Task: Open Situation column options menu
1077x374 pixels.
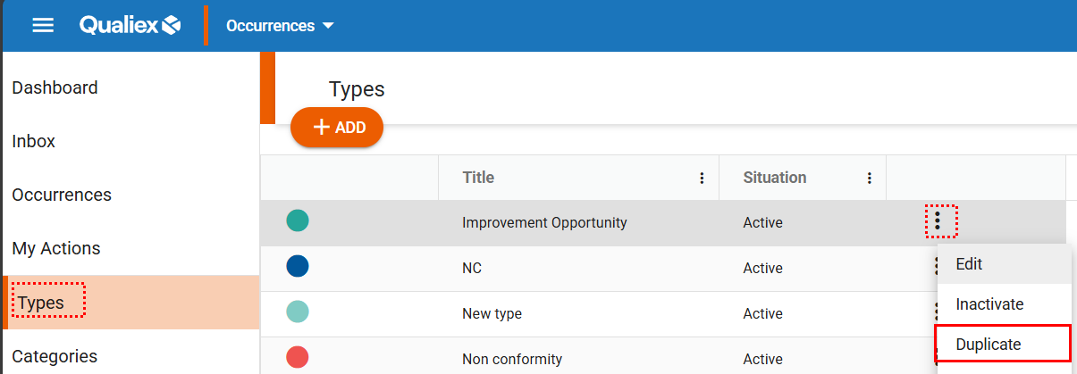Action: [x=869, y=179]
